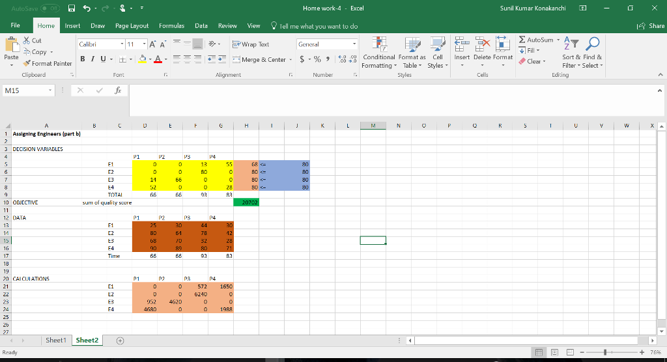
Task: Toggle middle vertical alignment
Action: coord(187,44)
